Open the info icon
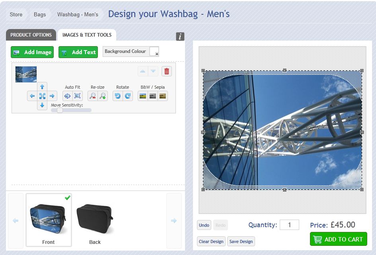The width and height of the screenshot is (376, 255). tap(180, 37)
